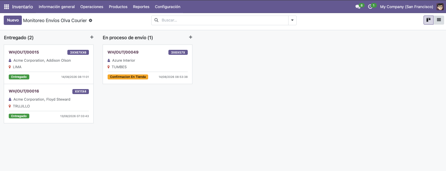
Task: Click tracking tag 3X6X57X
Action: pos(178,52)
